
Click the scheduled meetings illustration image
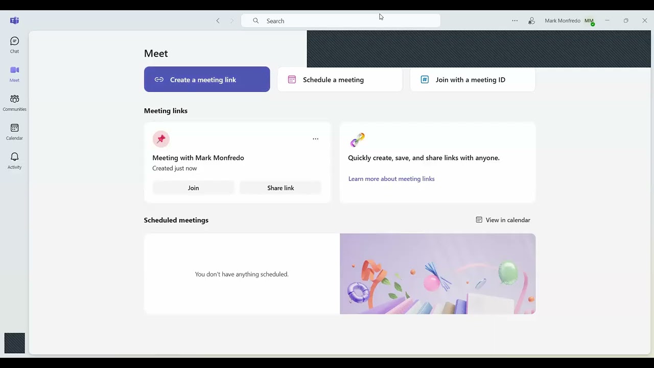tap(437, 274)
